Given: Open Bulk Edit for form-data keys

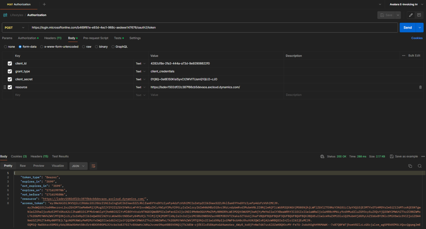Looking at the screenshot, I should (x=414, y=56).
